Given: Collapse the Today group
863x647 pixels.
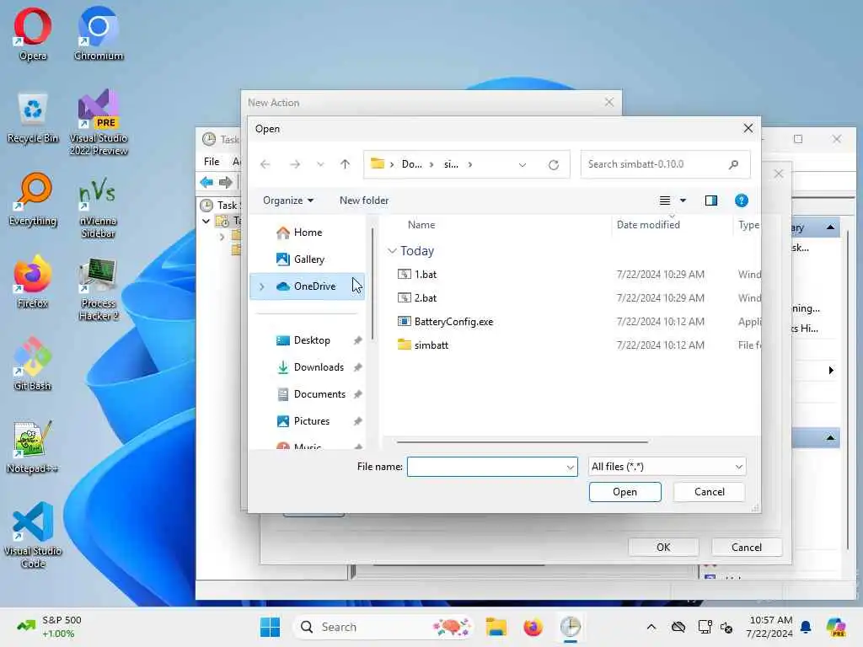Looking at the screenshot, I should point(392,251).
